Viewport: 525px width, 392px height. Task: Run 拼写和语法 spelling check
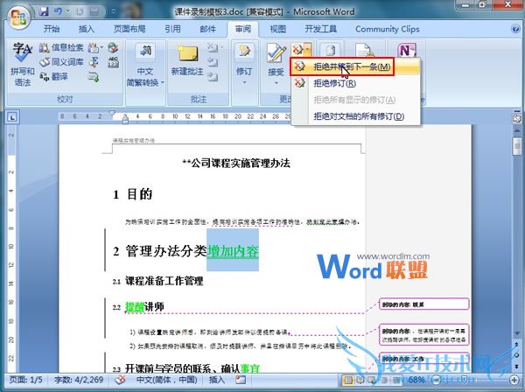(x=22, y=65)
